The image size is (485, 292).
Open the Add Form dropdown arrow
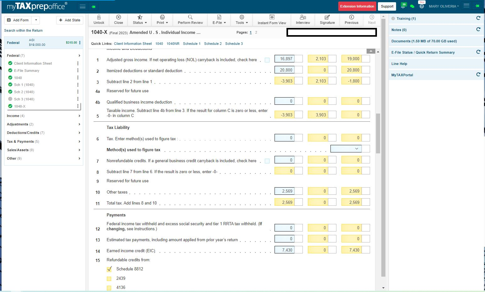pos(36,20)
